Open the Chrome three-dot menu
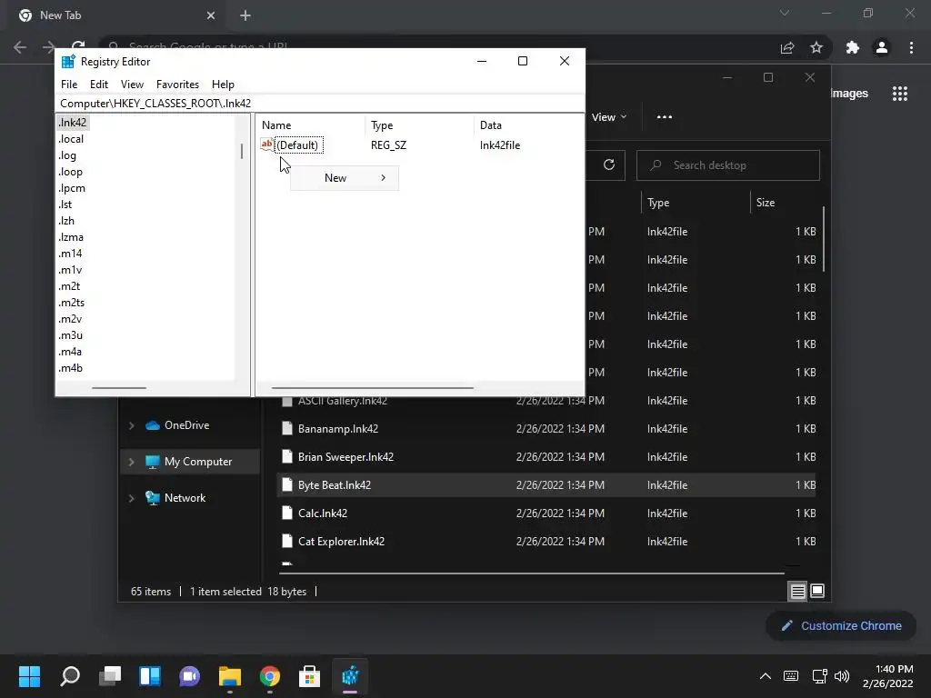 click(x=911, y=47)
